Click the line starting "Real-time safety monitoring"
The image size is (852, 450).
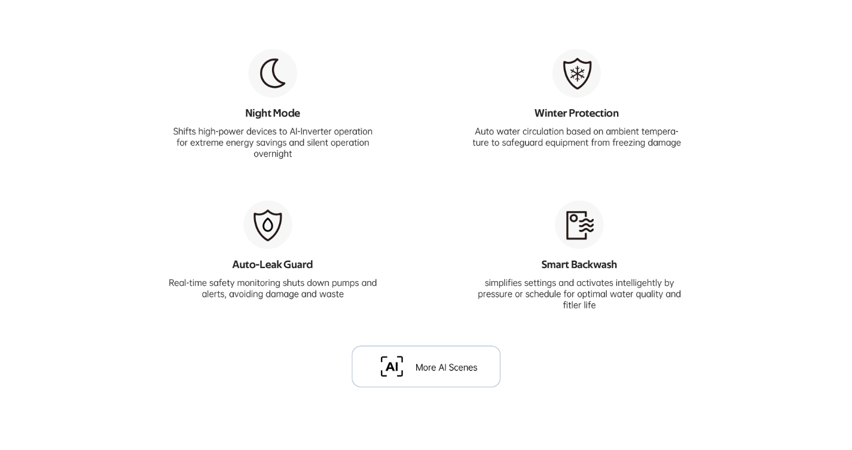tap(273, 283)
